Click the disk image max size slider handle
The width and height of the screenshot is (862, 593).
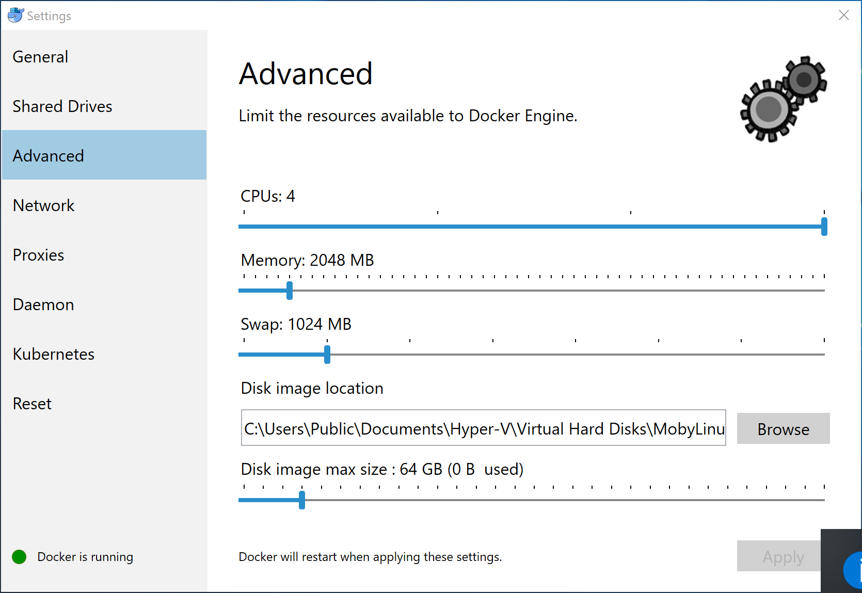point(302,500)
